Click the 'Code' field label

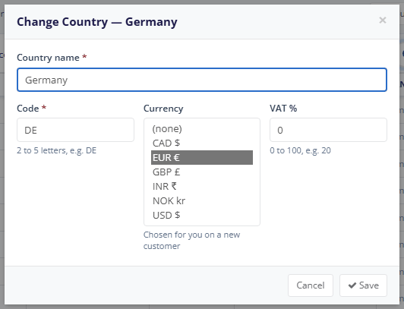click(28, 109)
